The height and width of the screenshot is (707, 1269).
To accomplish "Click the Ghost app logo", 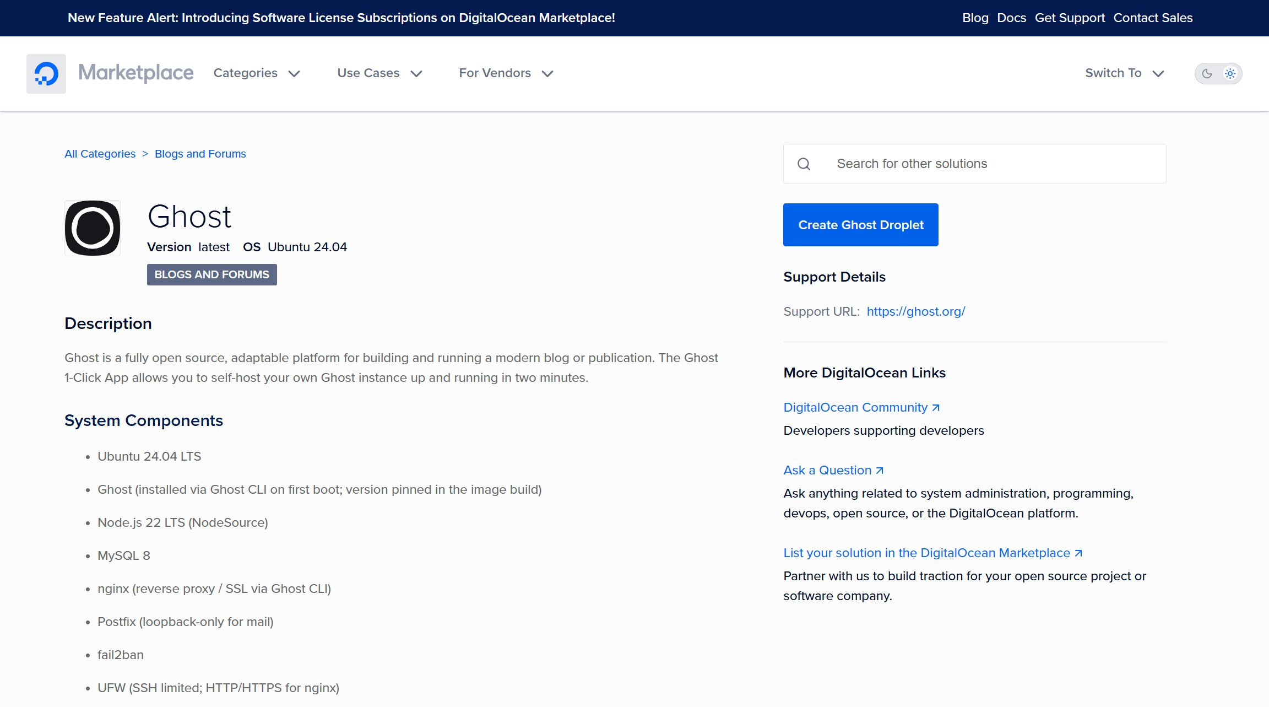I will point(93,228).
